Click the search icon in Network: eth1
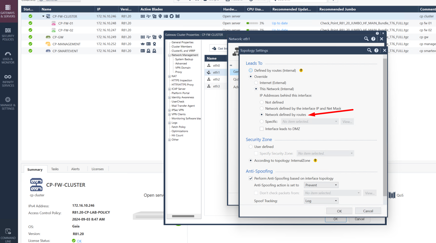Image resolution: width=436 pixels, height=243 pixels. coord(366,39)
